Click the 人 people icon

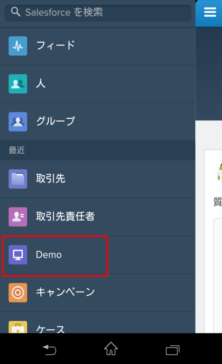(18, 84)
